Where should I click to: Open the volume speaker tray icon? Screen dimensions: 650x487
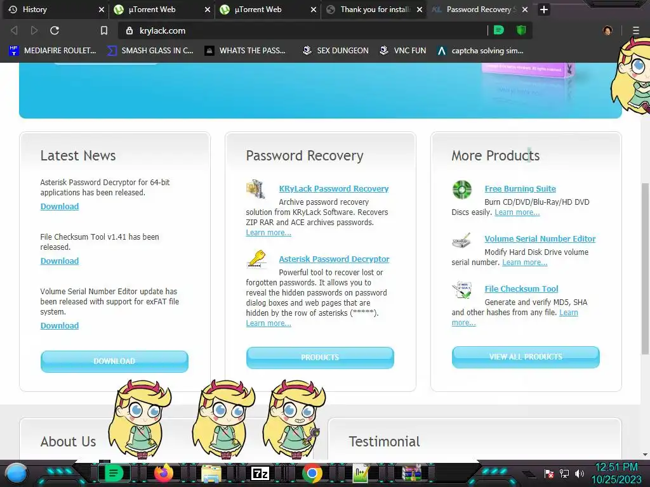[580, 474]
